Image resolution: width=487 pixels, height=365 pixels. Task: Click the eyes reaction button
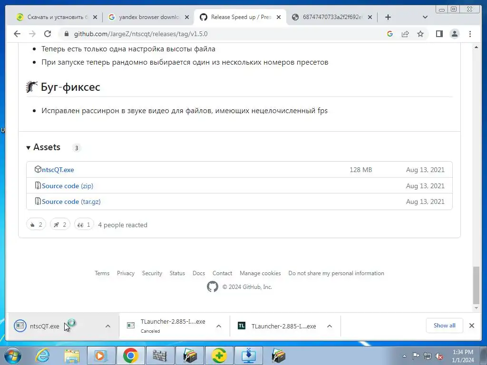click(x=84, y=224)
